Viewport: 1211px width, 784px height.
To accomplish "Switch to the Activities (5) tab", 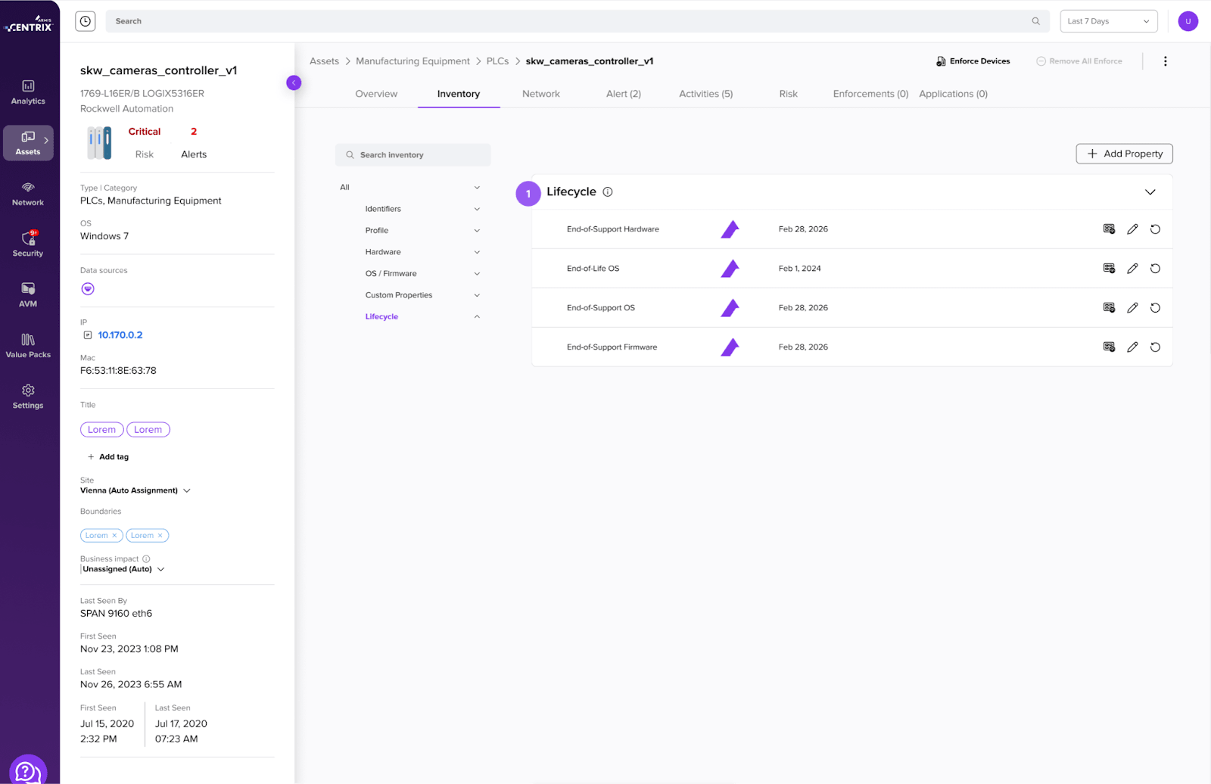I will click(705, 94).
